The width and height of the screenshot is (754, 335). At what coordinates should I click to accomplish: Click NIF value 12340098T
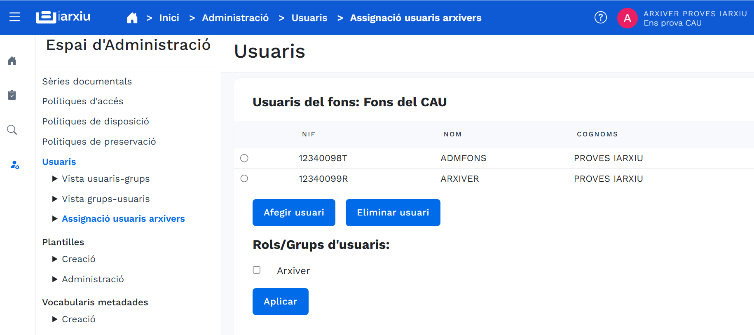pos(323,158)
